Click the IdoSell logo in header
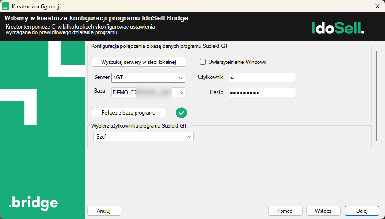The width and height of the screenshot is (385, 219). coord(338,28)
